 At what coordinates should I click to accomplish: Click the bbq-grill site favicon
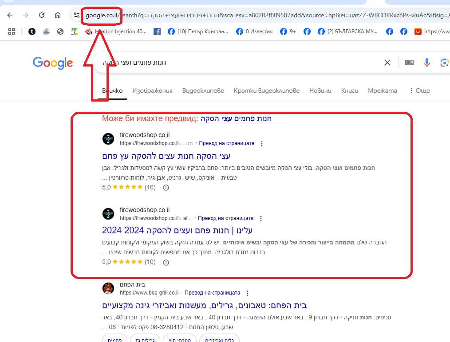pos(108,288)
